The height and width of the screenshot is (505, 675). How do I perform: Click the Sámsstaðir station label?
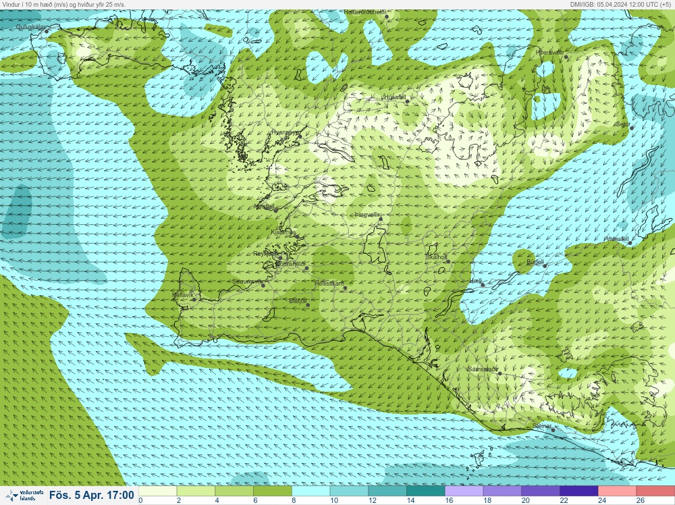[483, 369]
